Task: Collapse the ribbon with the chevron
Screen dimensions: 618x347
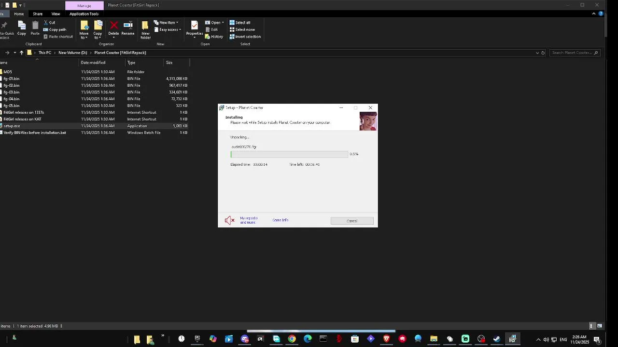Action: point(594,13)
